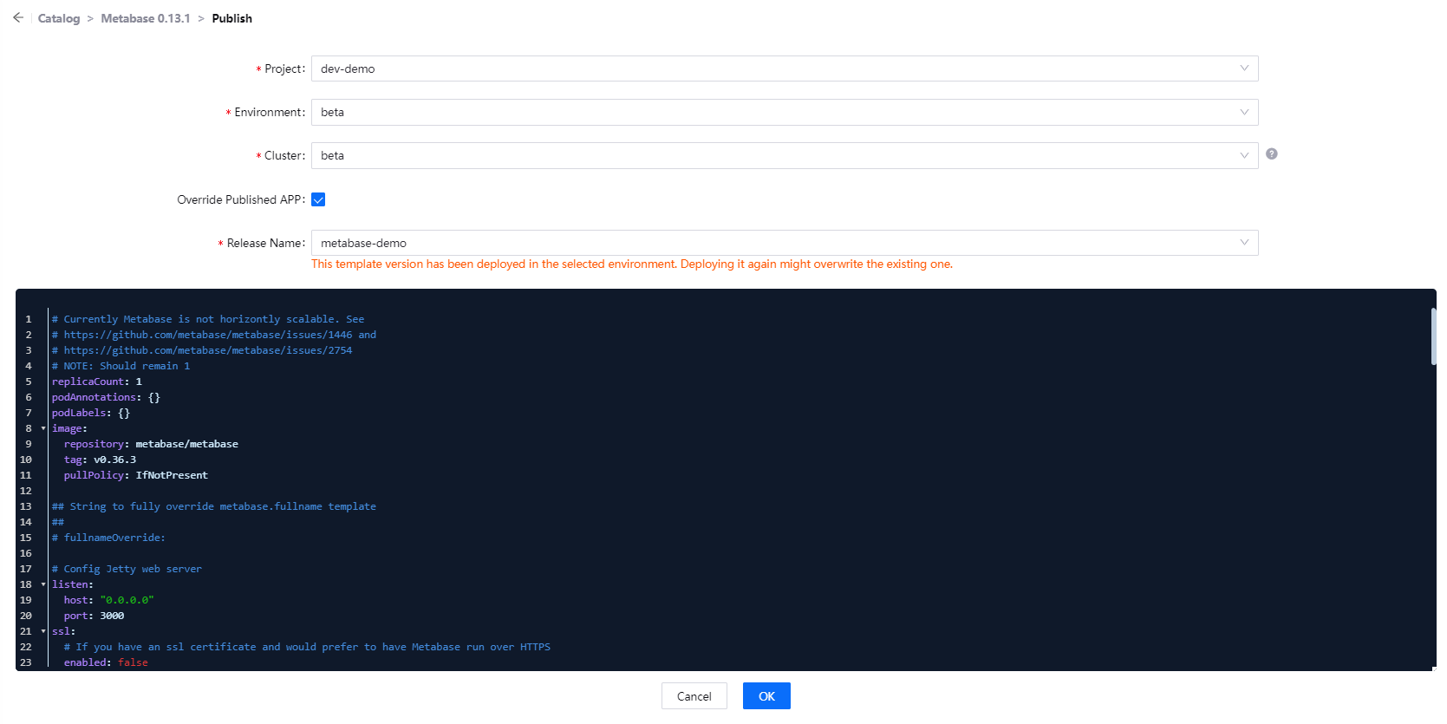Click the ssl certificate comment line
This screenshot has width=1447, height=724.
307,647
